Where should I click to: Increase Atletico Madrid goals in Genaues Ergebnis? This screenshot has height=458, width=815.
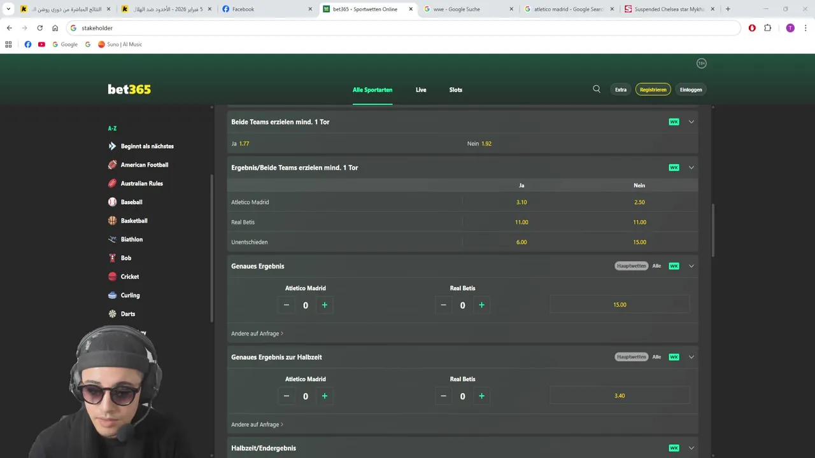[325, 305]
